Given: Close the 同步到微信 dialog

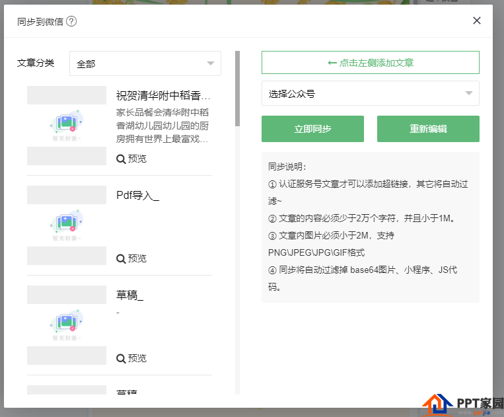Looking at the screenshot, I should [x=477, y=20].
